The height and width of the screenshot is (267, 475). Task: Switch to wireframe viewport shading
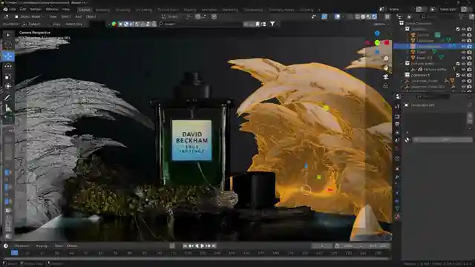click(x=358, y=17)
